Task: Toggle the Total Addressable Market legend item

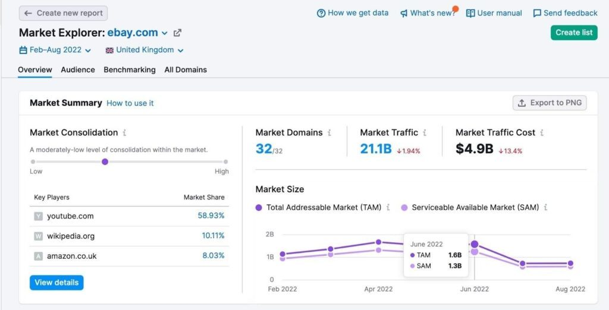Action: [318, 208]
